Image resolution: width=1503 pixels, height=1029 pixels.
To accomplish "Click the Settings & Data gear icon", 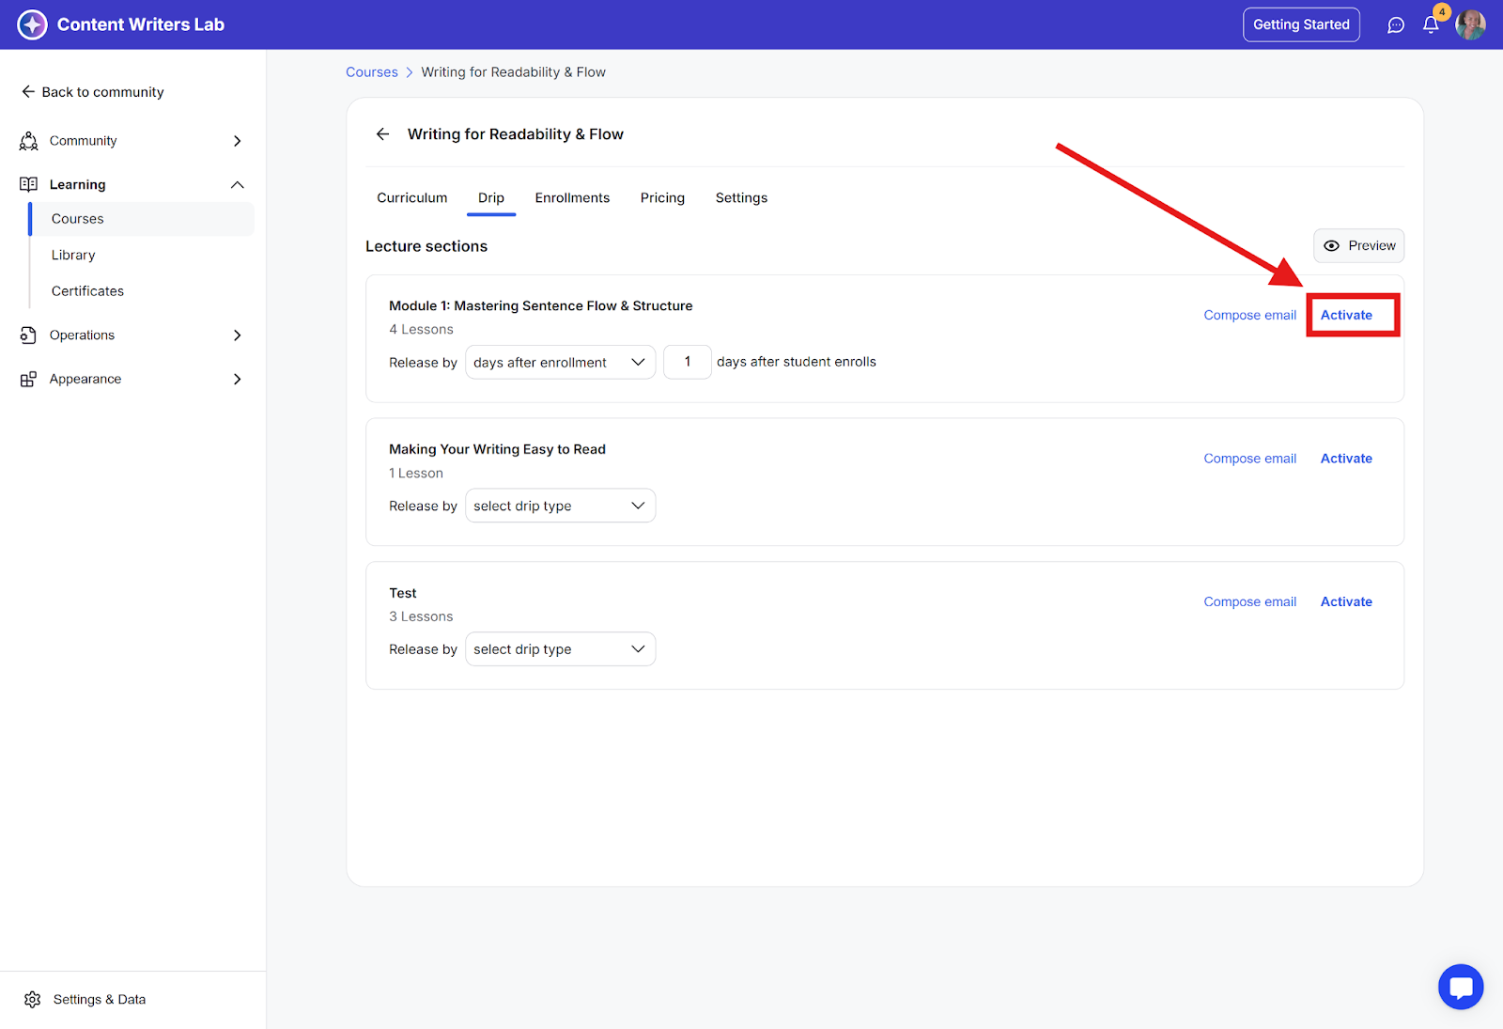I will [x=33, y=999].
